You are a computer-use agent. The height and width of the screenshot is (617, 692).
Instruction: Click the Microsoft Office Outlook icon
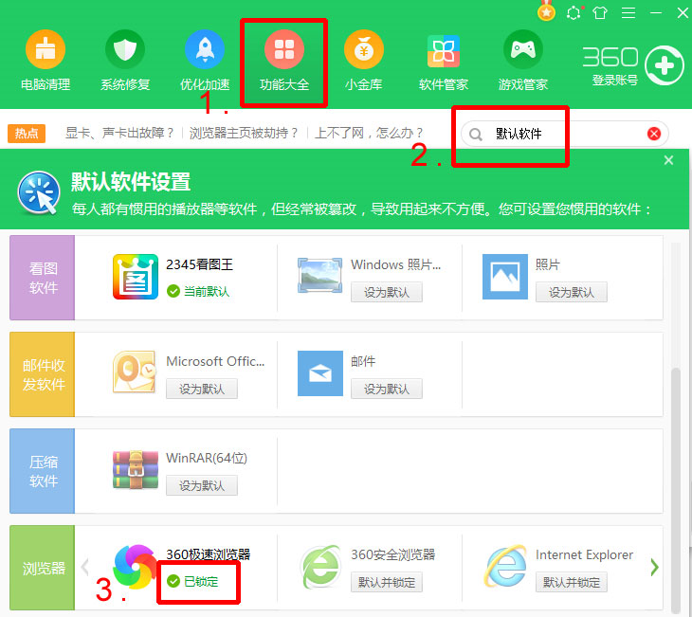pyautogui.click(x=135, y=372)
